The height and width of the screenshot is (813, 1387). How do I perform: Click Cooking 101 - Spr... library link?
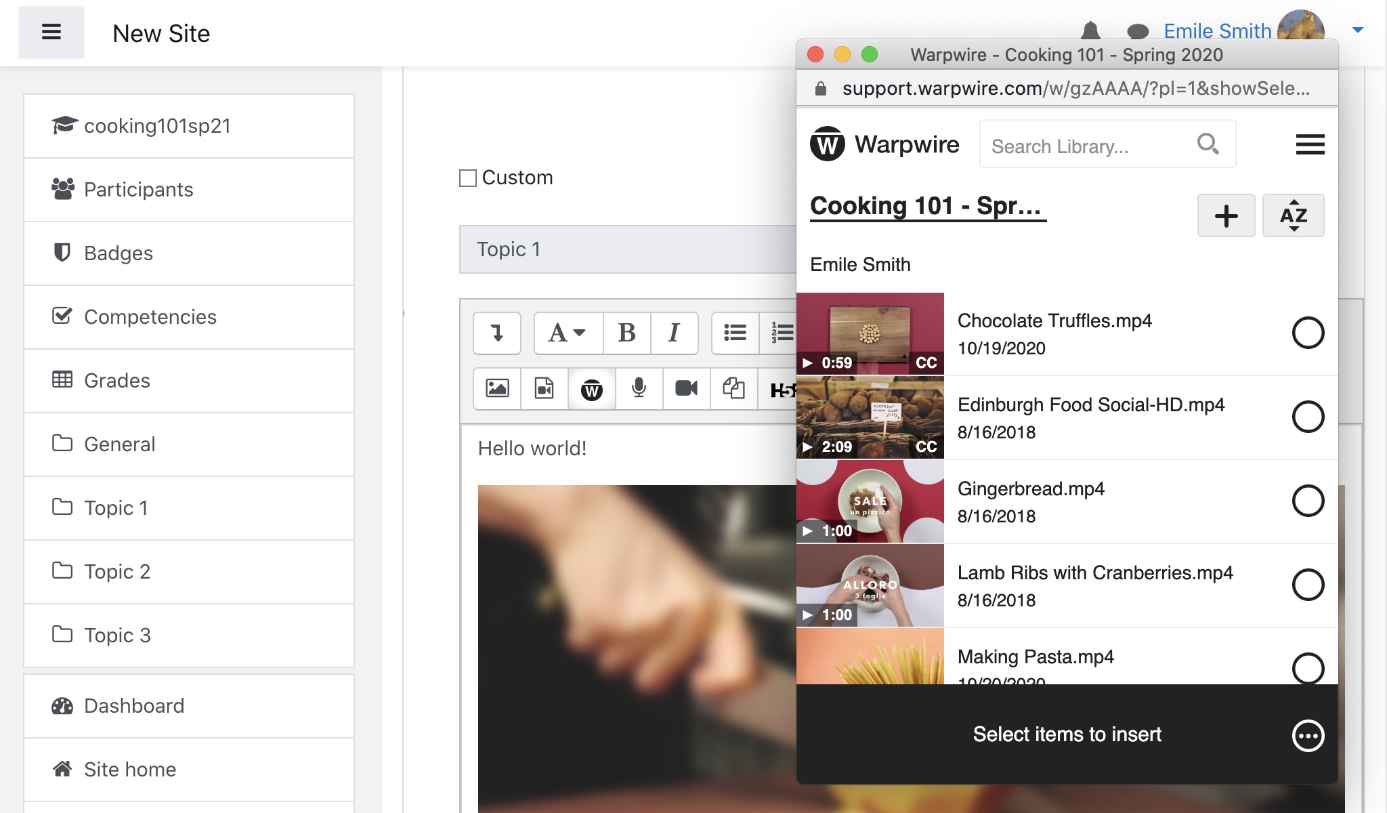pos(927,206)
